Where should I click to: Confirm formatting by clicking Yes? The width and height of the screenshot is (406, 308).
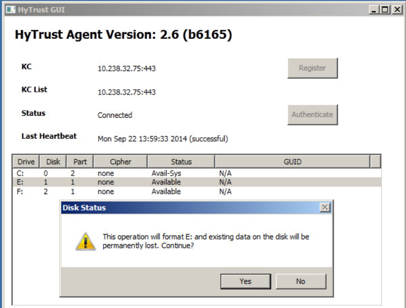point(246,282)
